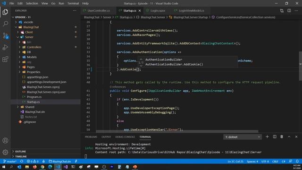The height and width of the screenshot is (170, 302).
Task: Open notifications bell in status bar
Action: [297, 161]
